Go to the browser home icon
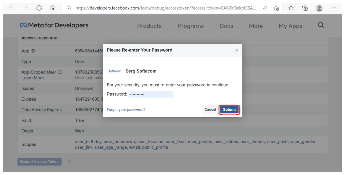The height and width of the screenshot is (175, 345). click(53, 8)
